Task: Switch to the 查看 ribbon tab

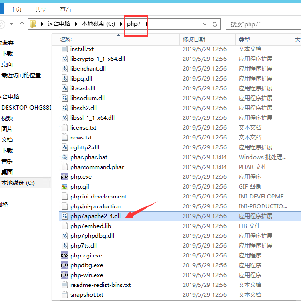Action: point(66,9)
